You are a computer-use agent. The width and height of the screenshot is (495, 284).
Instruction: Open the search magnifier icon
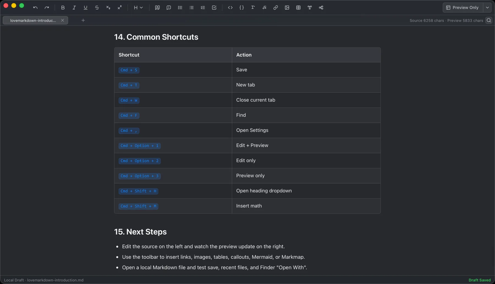pyautogui.click(x=489, y=20)
